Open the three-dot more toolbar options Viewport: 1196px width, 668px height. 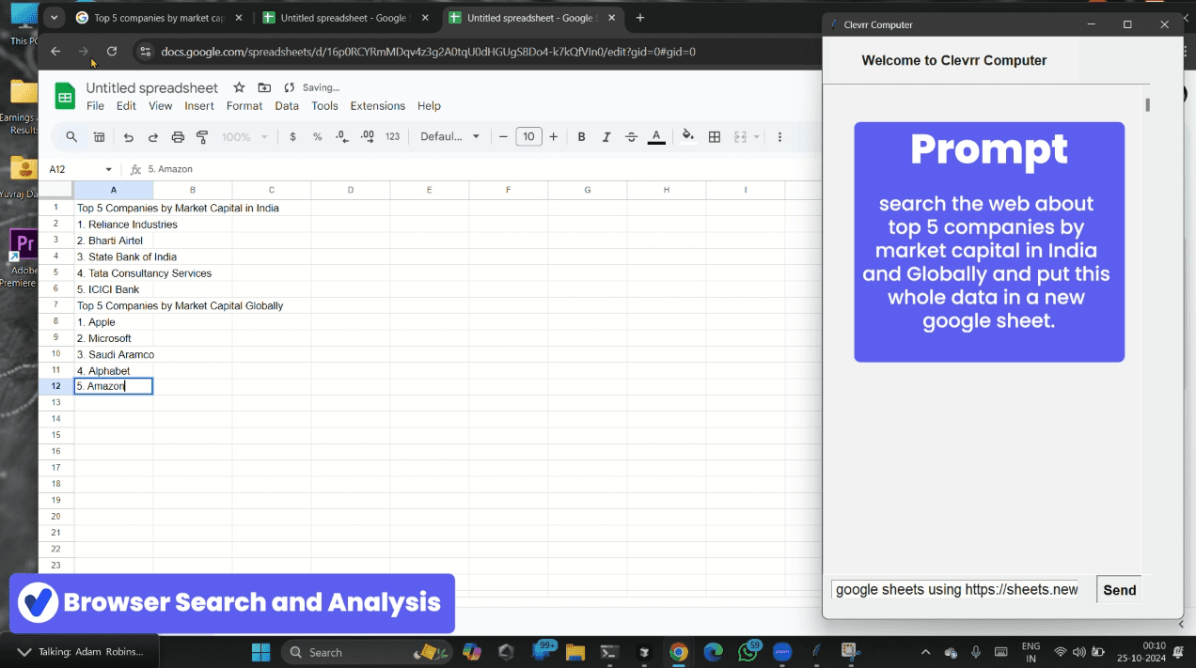pyautogui.click(x=779, y=137)
